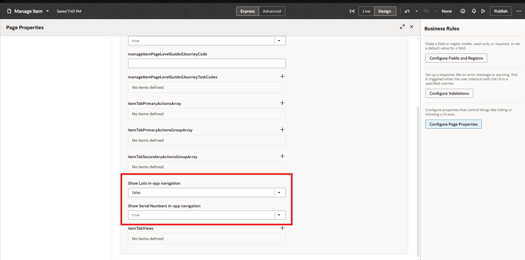The height and width of the screenshot is (260, 525).
Task: Click the Publish button
Action: click(501, 11)
